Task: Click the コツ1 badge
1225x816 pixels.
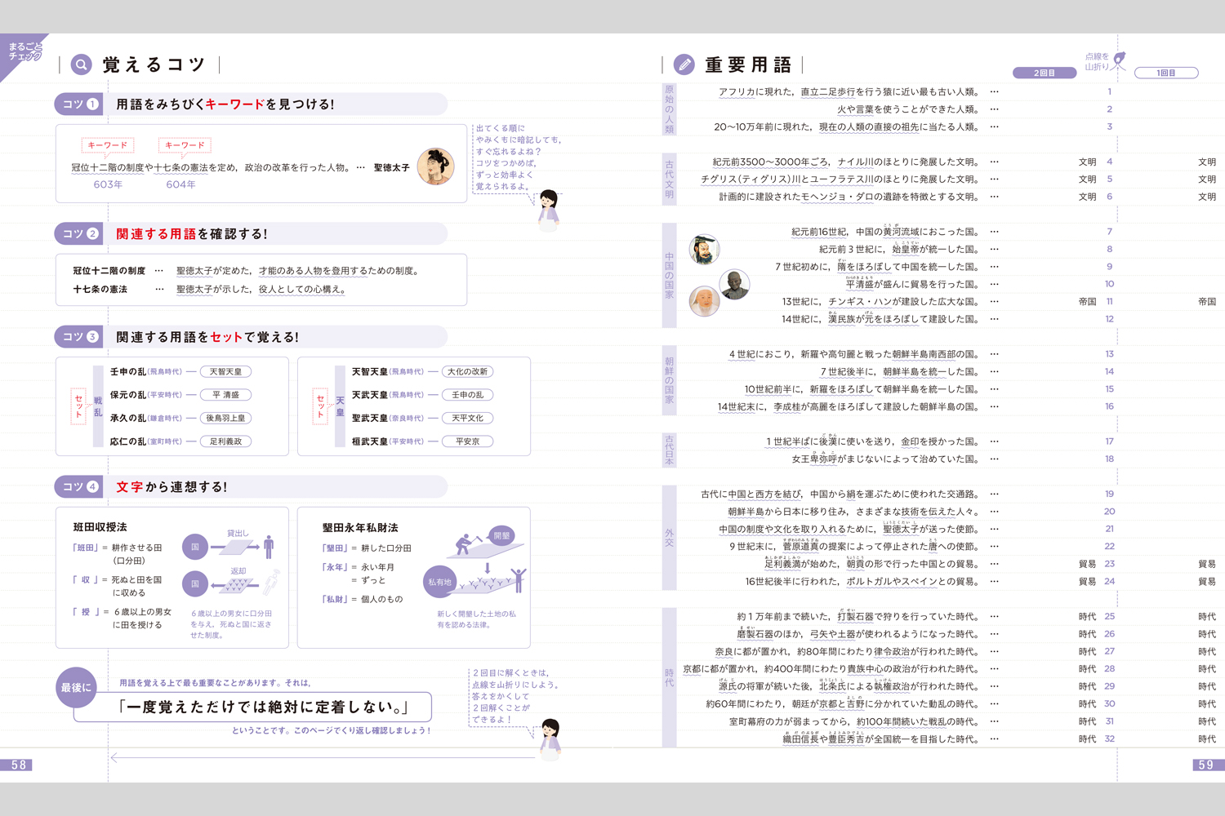Action: tap(79, 104)
